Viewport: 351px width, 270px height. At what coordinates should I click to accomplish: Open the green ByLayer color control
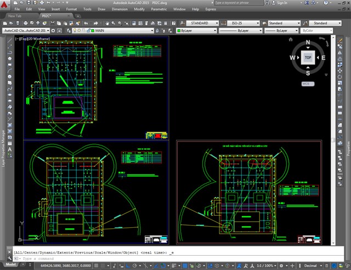click(197, 31)
